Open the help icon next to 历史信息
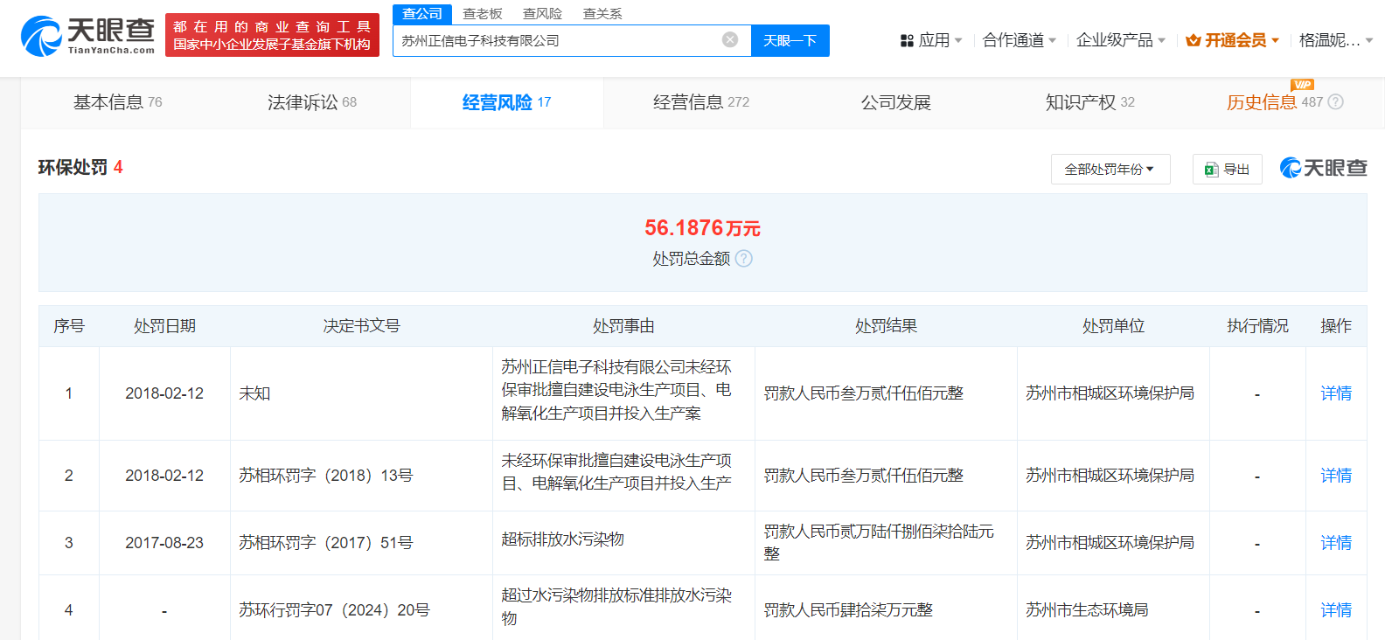Image resolution: width=1385 pixels, height=640 pixels. (x=1336, y=102)
